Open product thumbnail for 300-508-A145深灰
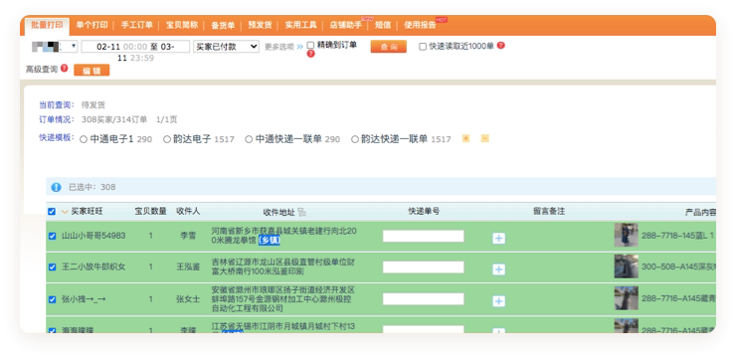The width and height of the screenshot is (736, 358). point(627,267)
